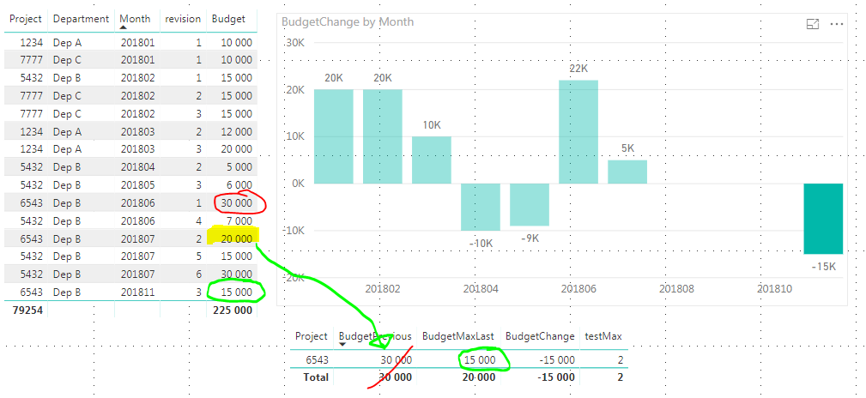This screenshot has width=866, height=398.
Task: Select 5432 project cell in 201802 row
Action: (32, 77)
